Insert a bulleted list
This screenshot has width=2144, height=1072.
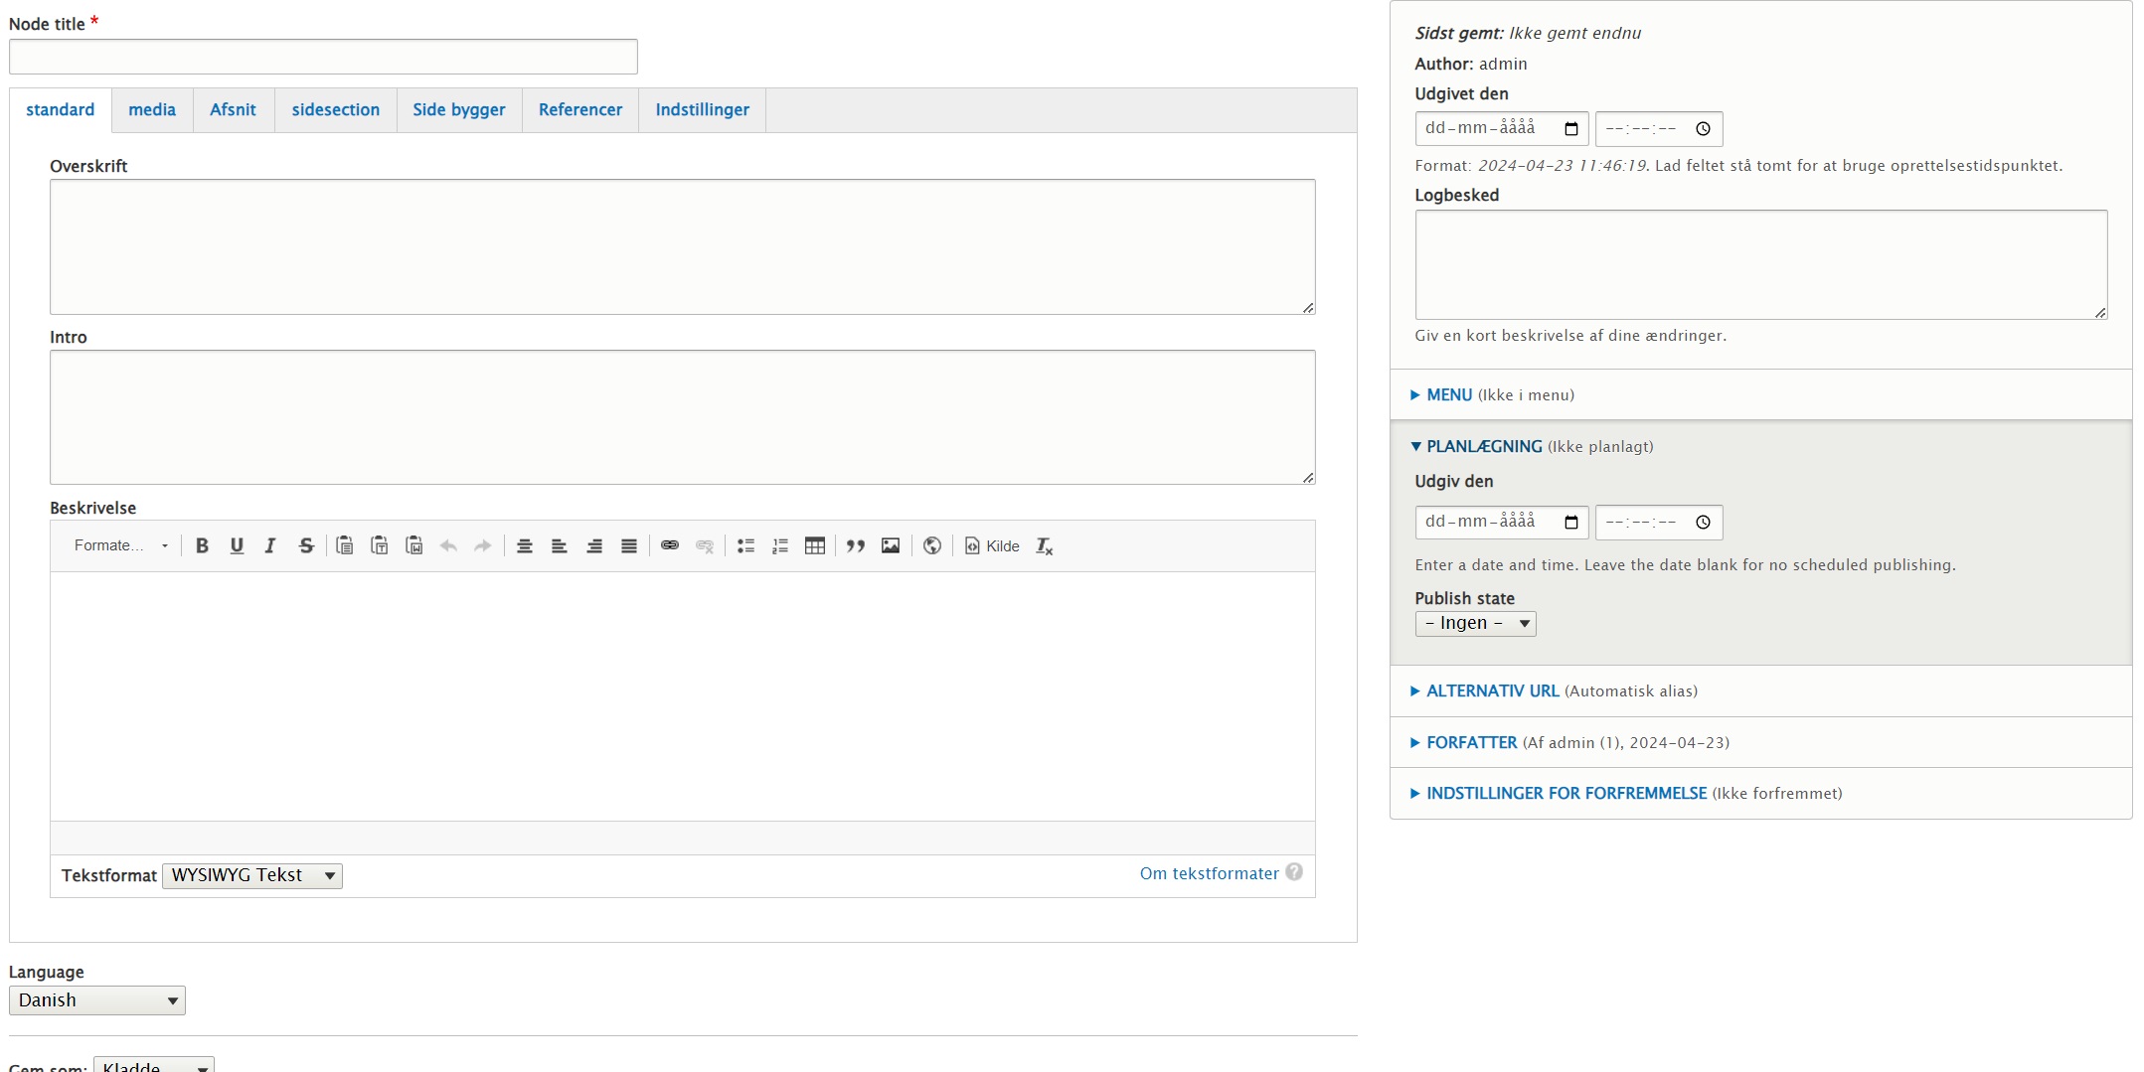pos(745,545)
